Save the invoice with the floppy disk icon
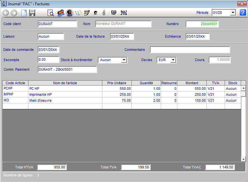Image resolution: width=248 pixels, height=182 pixels. coord(32,13)
